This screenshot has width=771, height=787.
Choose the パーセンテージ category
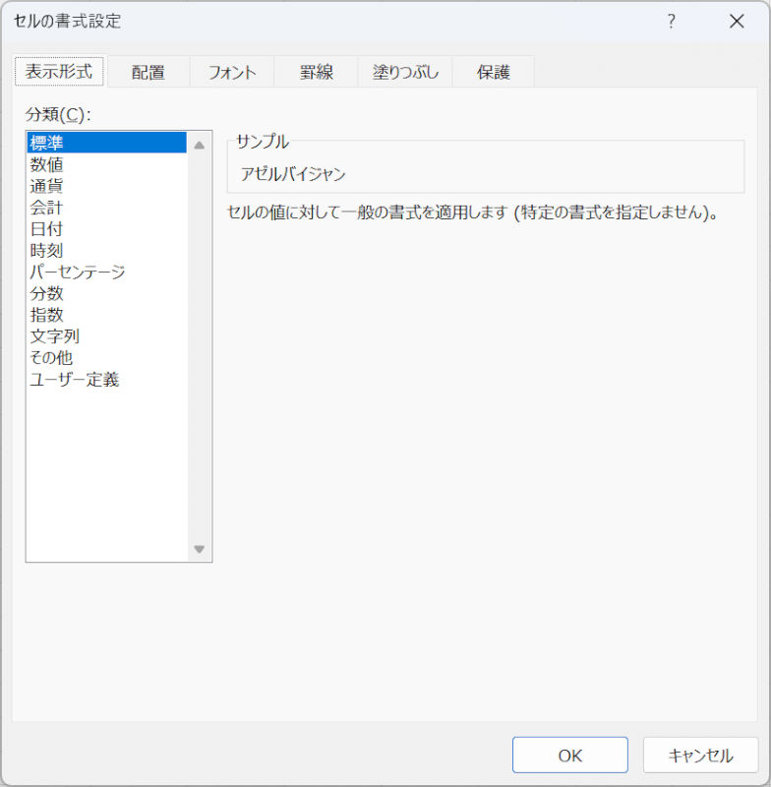(78, 272)
